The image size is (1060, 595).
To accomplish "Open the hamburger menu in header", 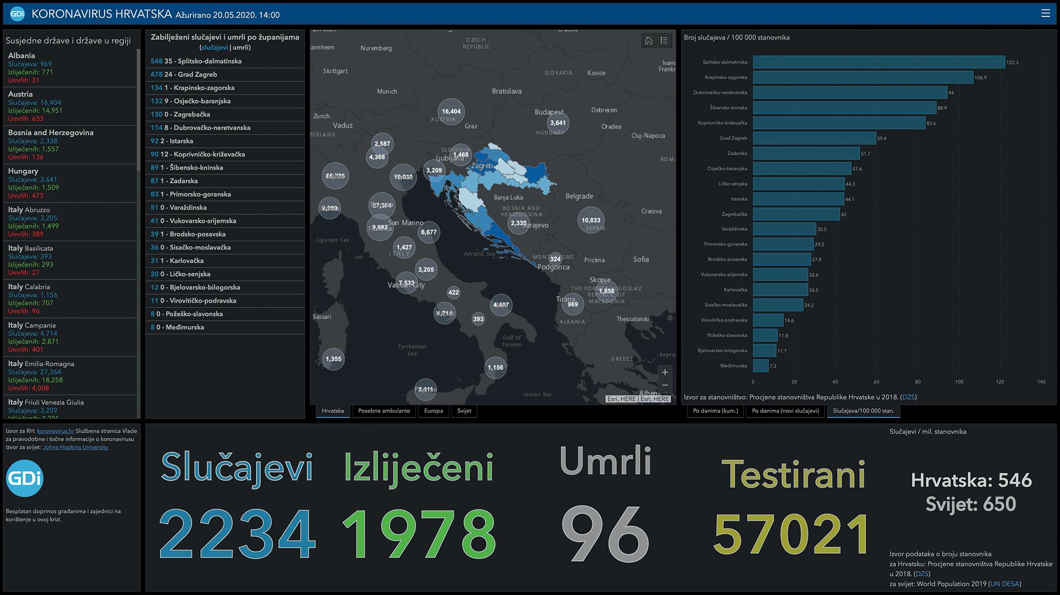I will [1045, 13].
